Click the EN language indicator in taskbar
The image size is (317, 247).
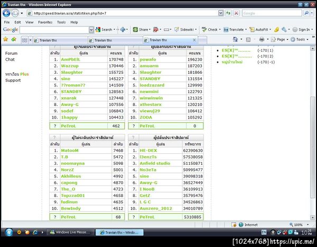pos(264,232)
